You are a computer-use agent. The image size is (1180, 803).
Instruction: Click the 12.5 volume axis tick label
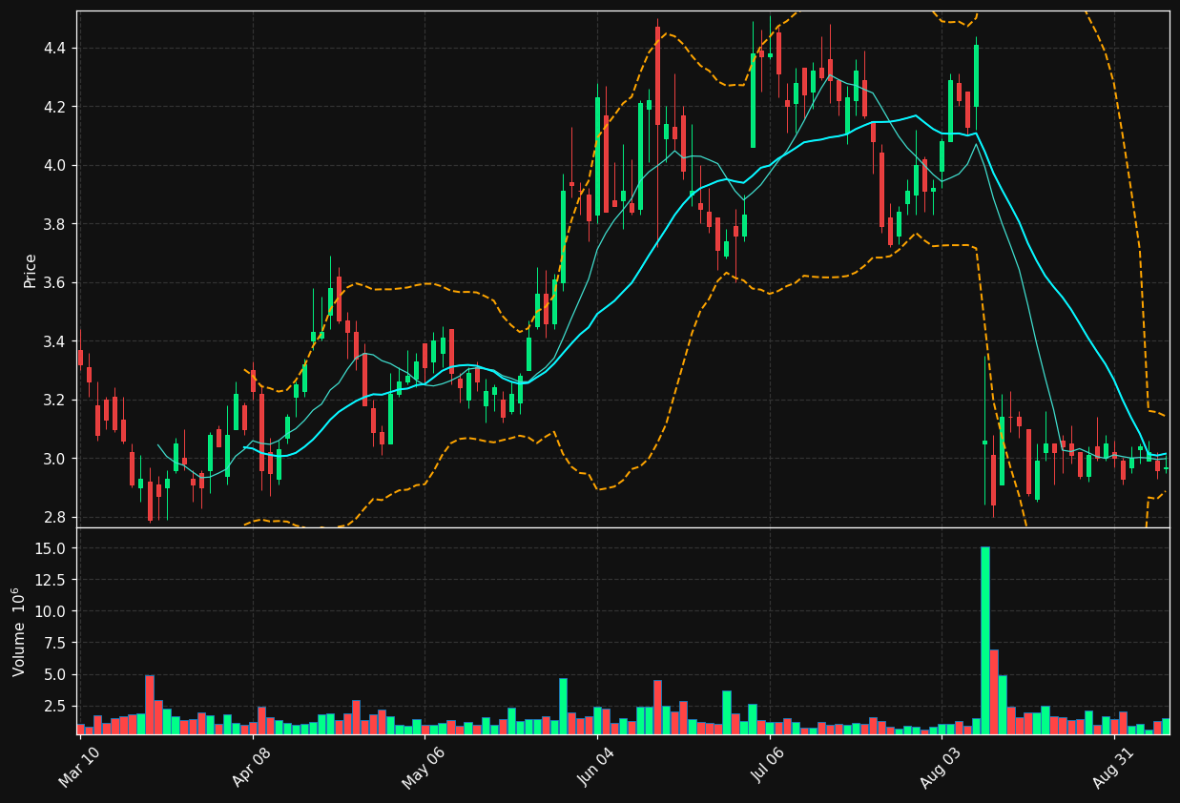click(x=53, y=580)
